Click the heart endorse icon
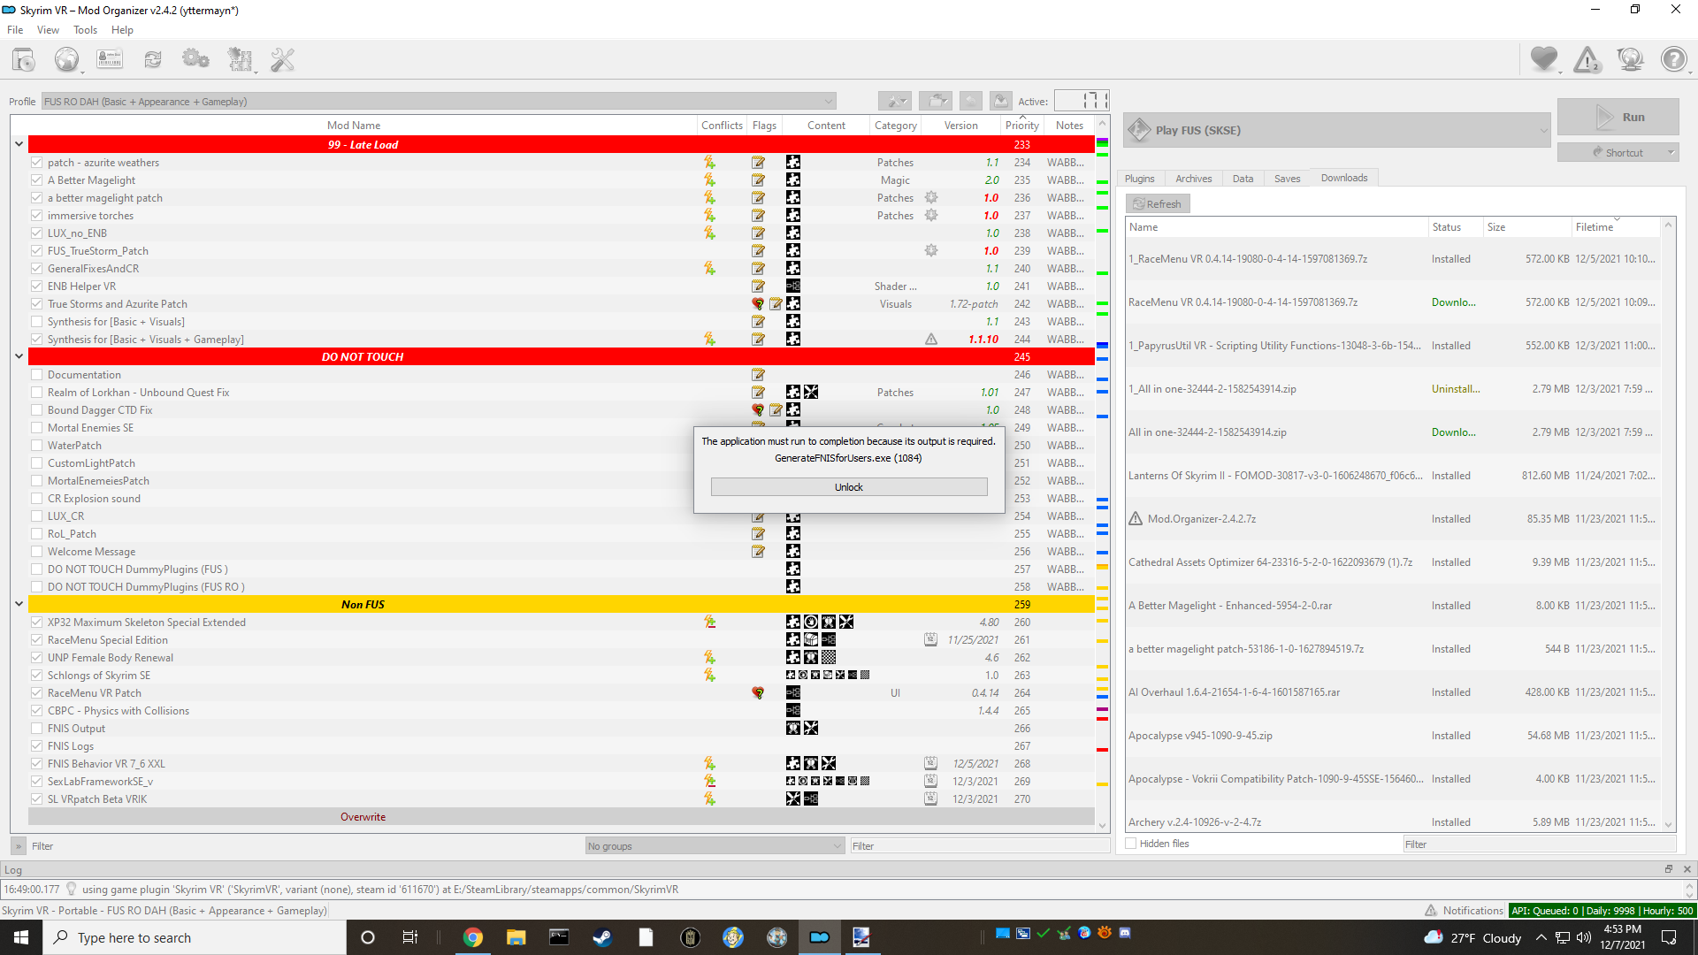This screenshot has height=955, width=1698. coord(1544,60)
